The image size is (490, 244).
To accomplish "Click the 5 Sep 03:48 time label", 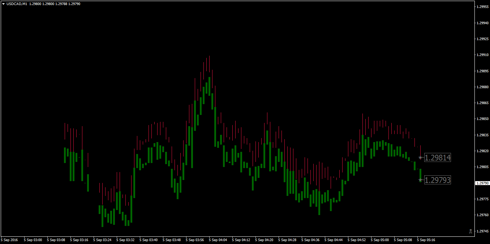I will (172, 240).
